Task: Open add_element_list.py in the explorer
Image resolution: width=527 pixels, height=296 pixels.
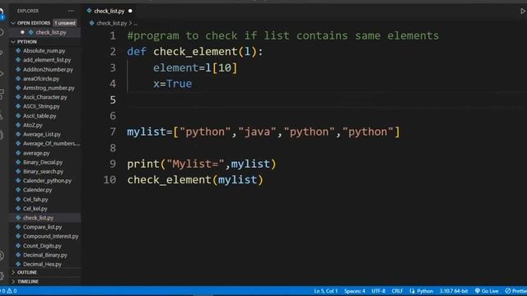Action: pyautogui.click(x=47, y=60)
